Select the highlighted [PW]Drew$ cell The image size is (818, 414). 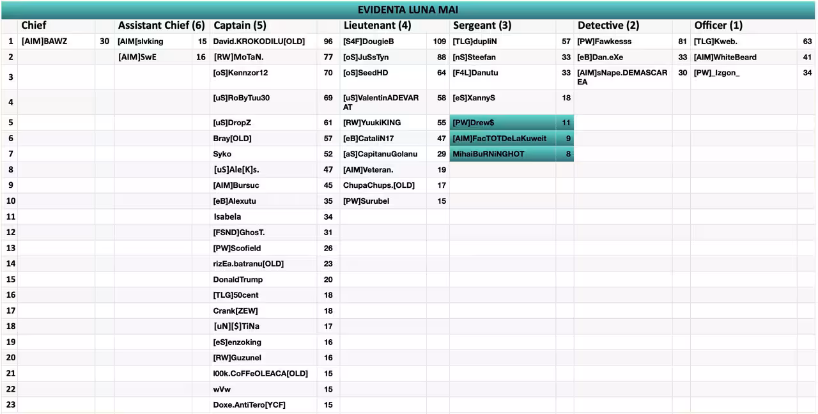502,123
